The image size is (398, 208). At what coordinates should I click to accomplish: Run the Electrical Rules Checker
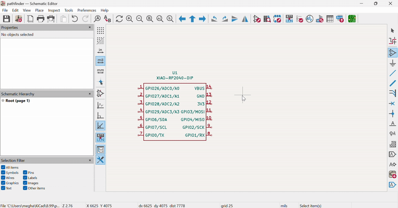[299, 19]
